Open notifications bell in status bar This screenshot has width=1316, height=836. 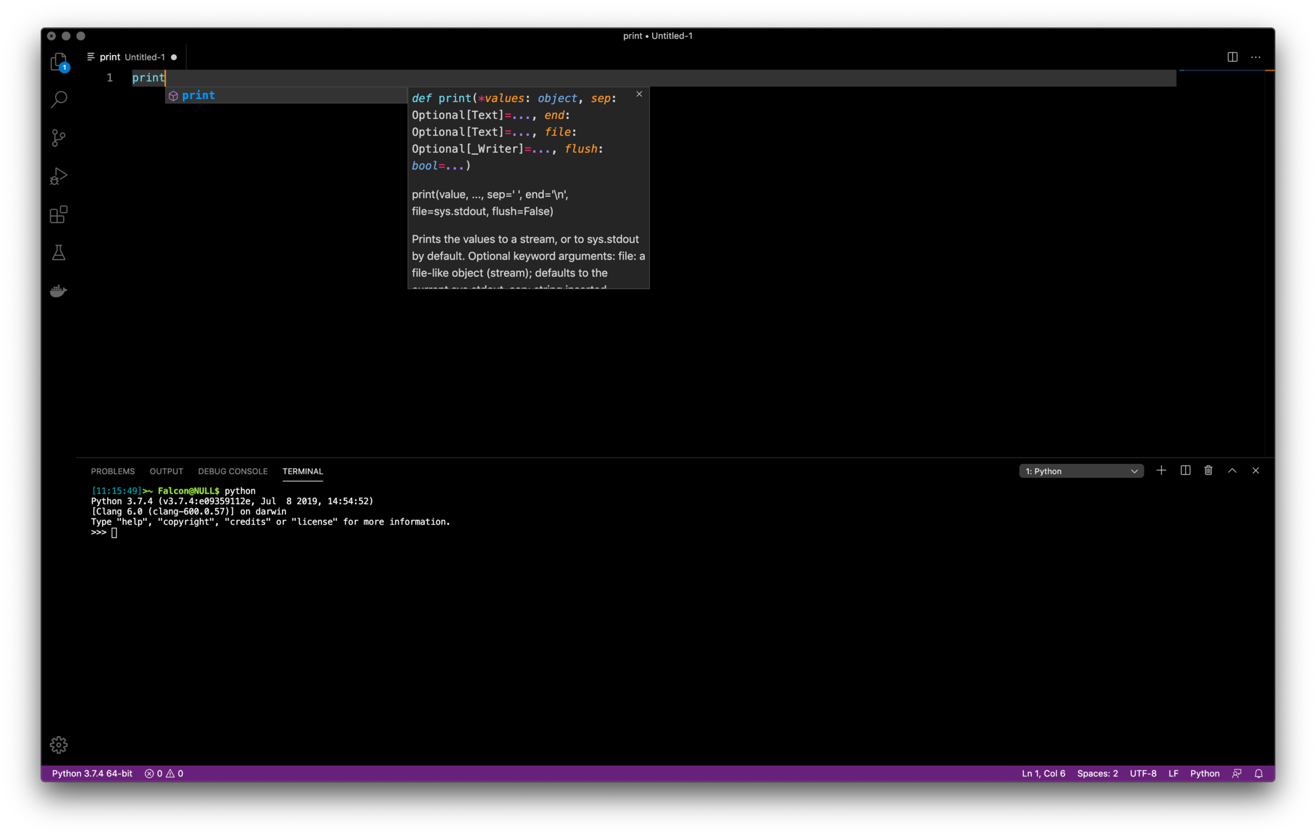point(1258,773)
